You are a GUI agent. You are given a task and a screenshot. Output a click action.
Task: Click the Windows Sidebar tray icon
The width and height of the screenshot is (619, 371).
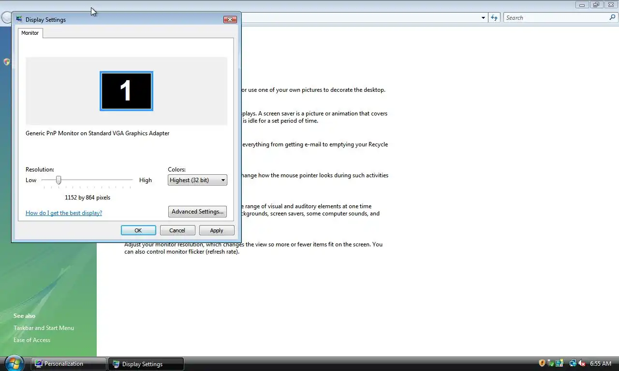[x=560, y=363]
